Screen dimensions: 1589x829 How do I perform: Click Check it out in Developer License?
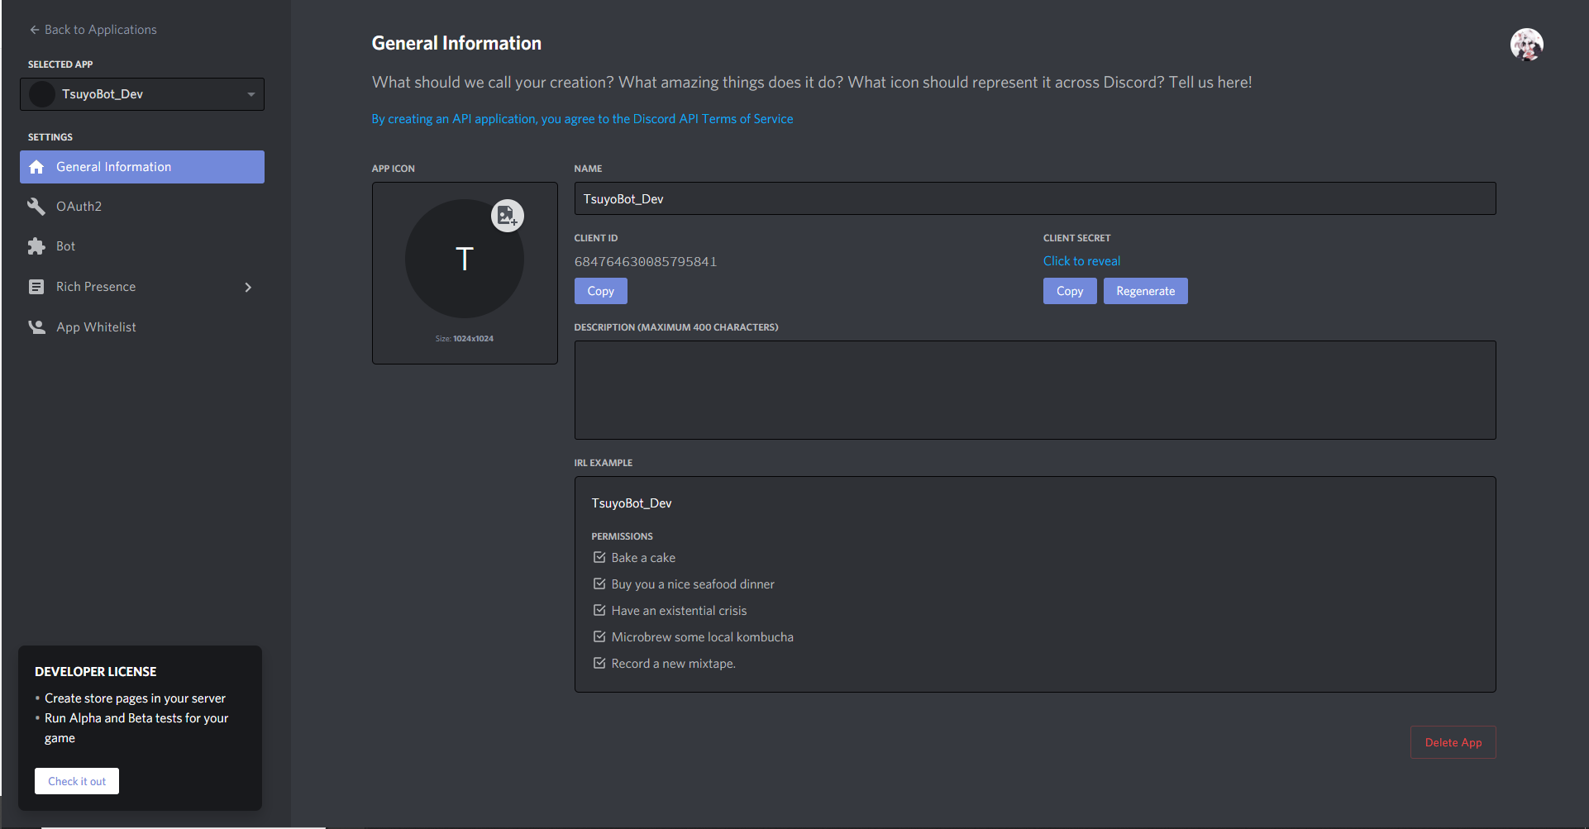coord(77,781)
